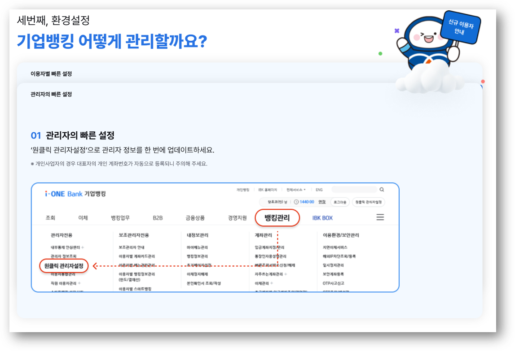Open the IBK 홈페이지 link
The image size is (515, 351).
click(267, 190)
